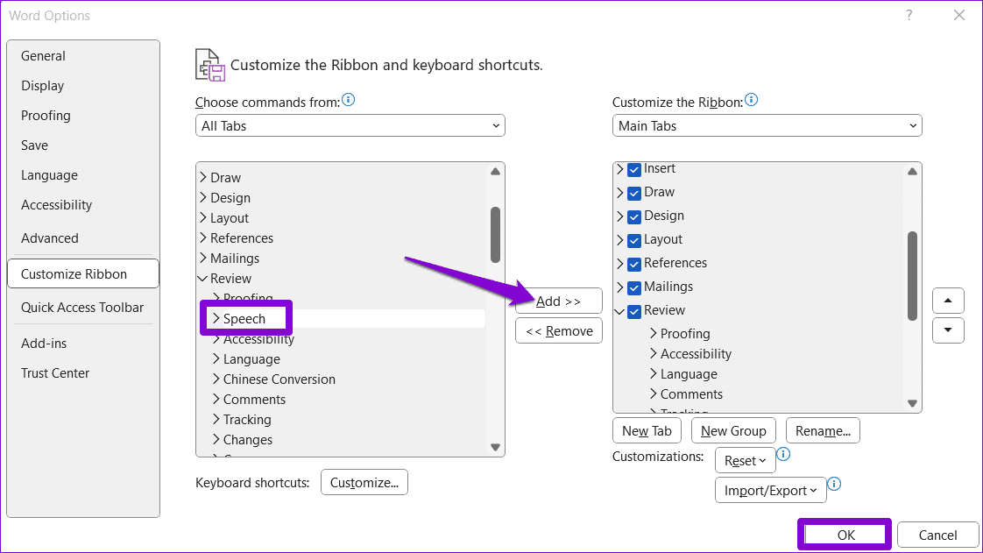Select Accessibility in the ribbon tabs list

click(696, 353)
